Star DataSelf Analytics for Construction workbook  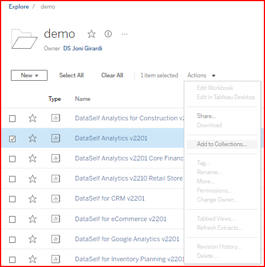pyautogui.click(x=33, y=118)
